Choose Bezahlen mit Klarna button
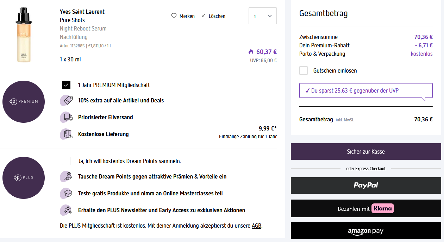The width and height of the screenshot is (444, 242). click(366, 208)
